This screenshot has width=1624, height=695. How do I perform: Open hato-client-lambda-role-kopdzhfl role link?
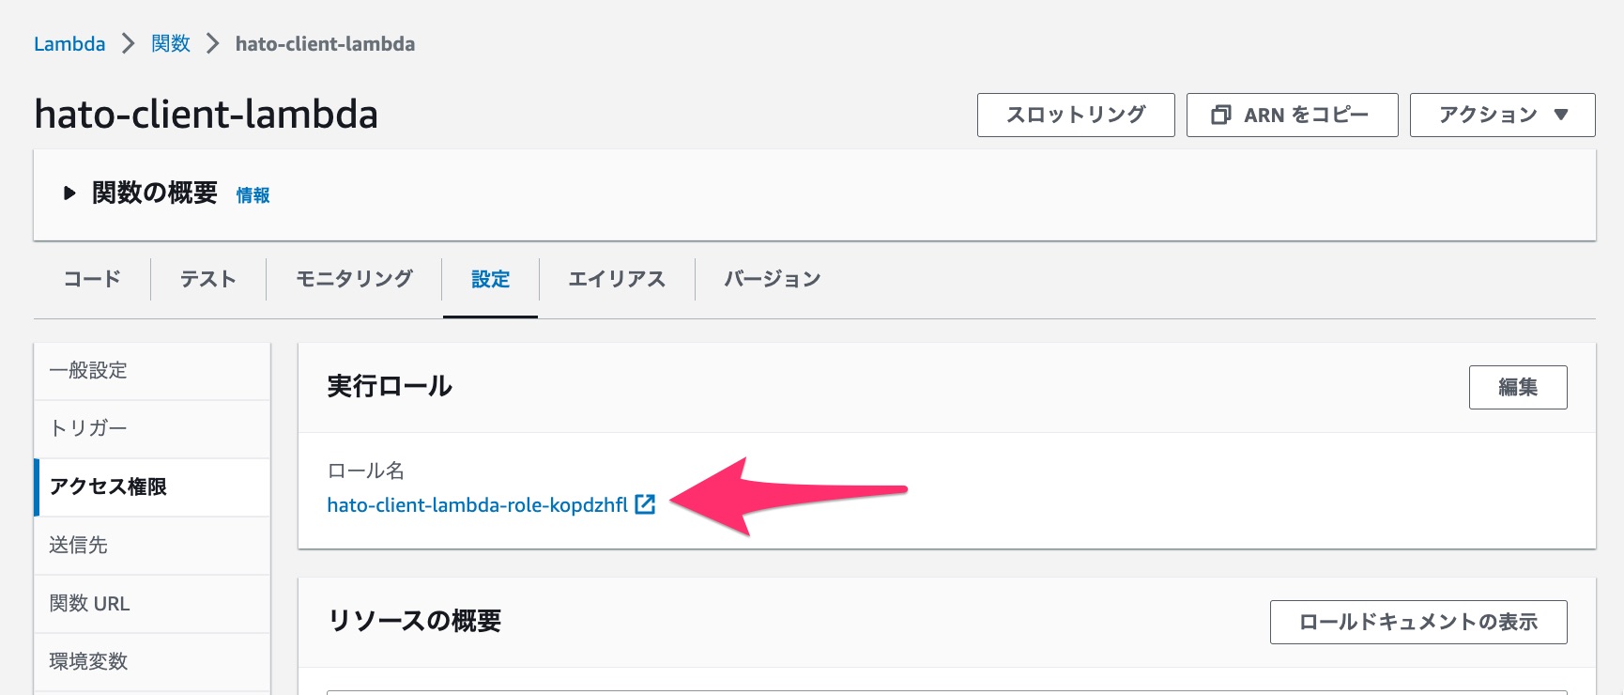point(474,504)
